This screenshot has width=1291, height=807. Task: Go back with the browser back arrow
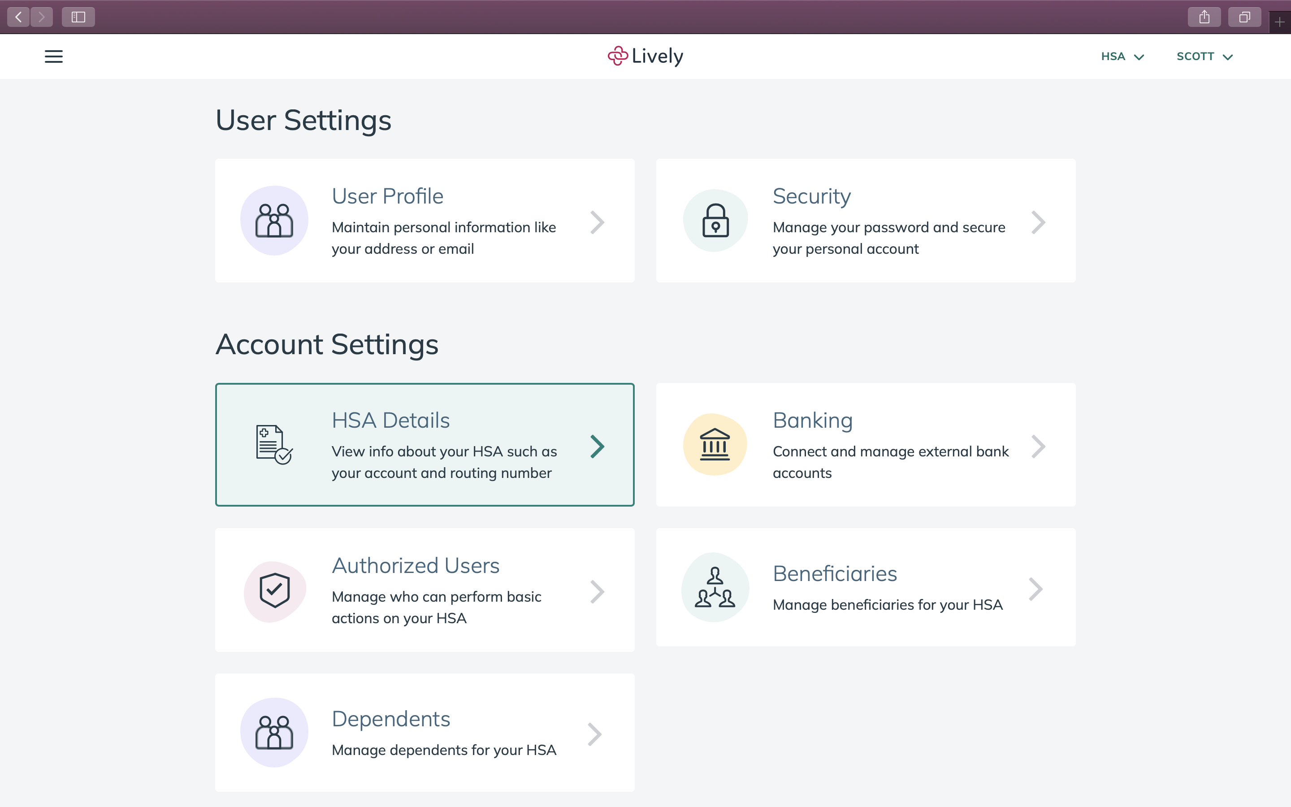coord(19,17)
